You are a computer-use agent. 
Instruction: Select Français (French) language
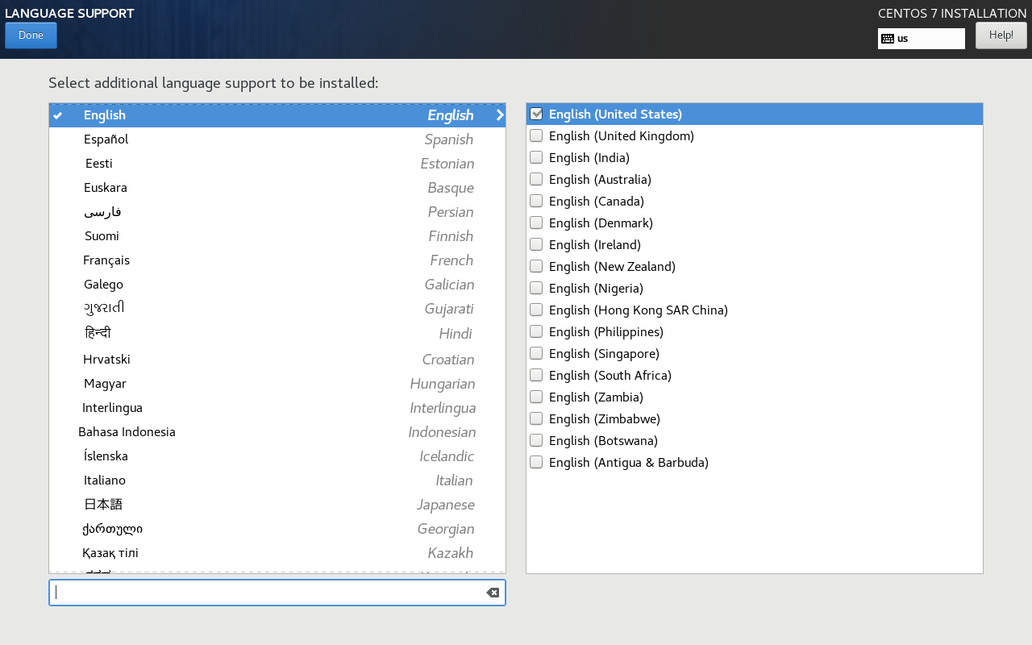pos(277,260)
